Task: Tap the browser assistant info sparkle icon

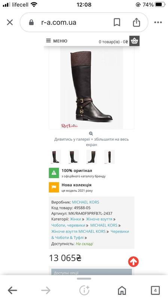Action: coord(84,290)
